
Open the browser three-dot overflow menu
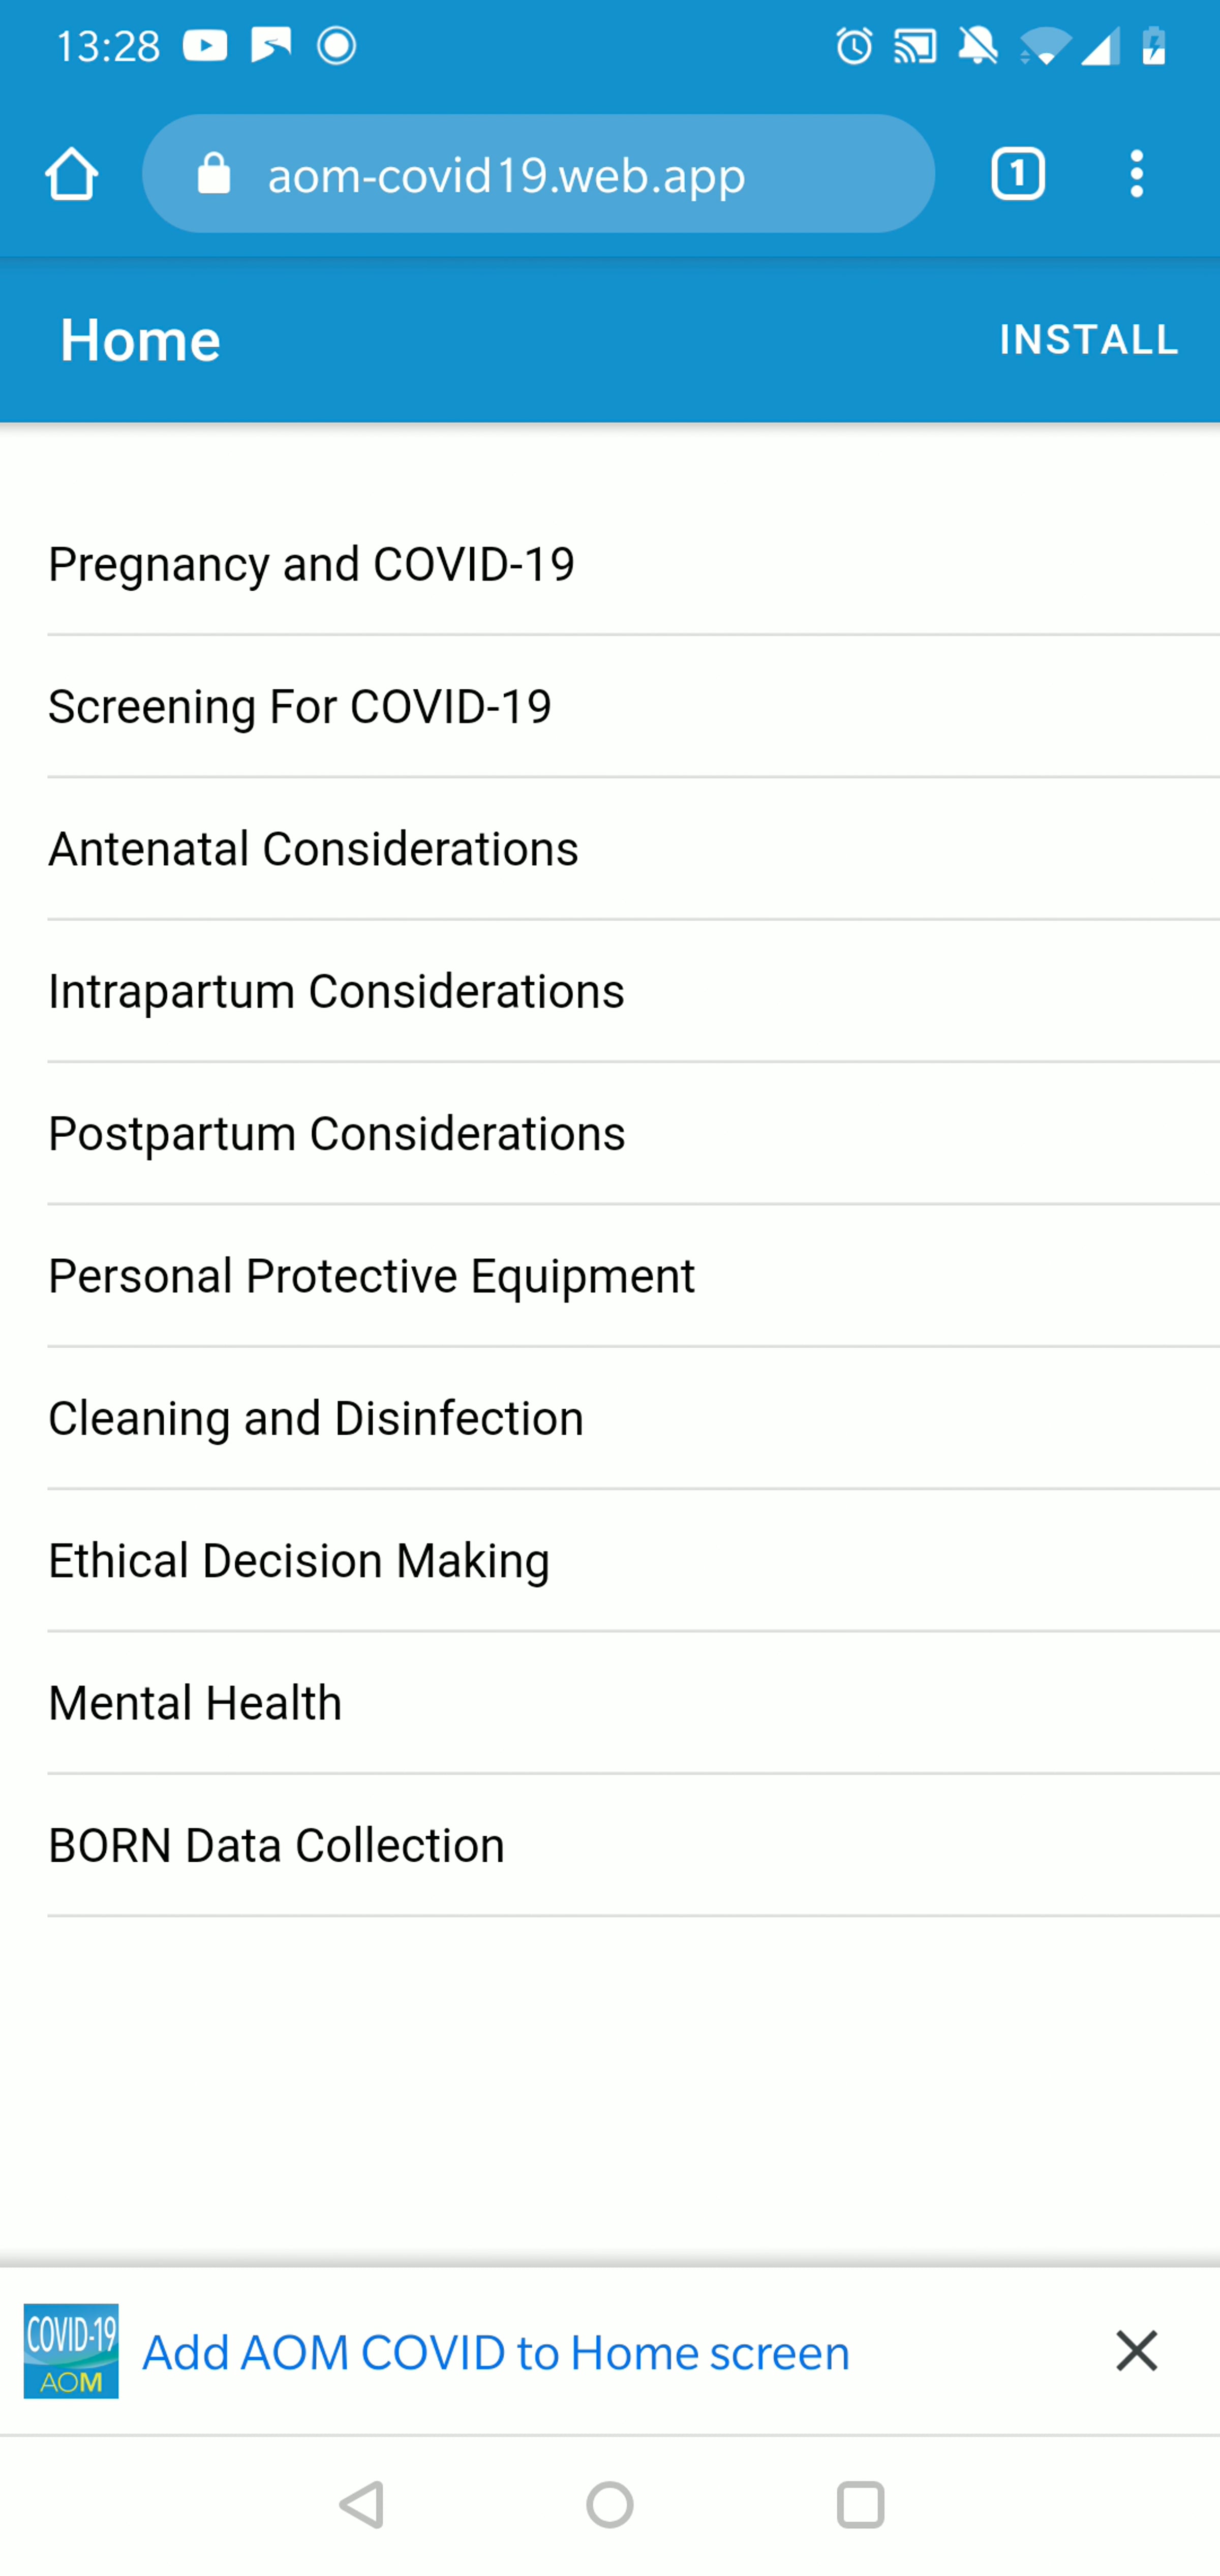pyautogui.click(x=1136, y=174)
